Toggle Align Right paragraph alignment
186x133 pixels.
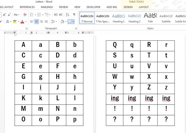tap(41, 21)
